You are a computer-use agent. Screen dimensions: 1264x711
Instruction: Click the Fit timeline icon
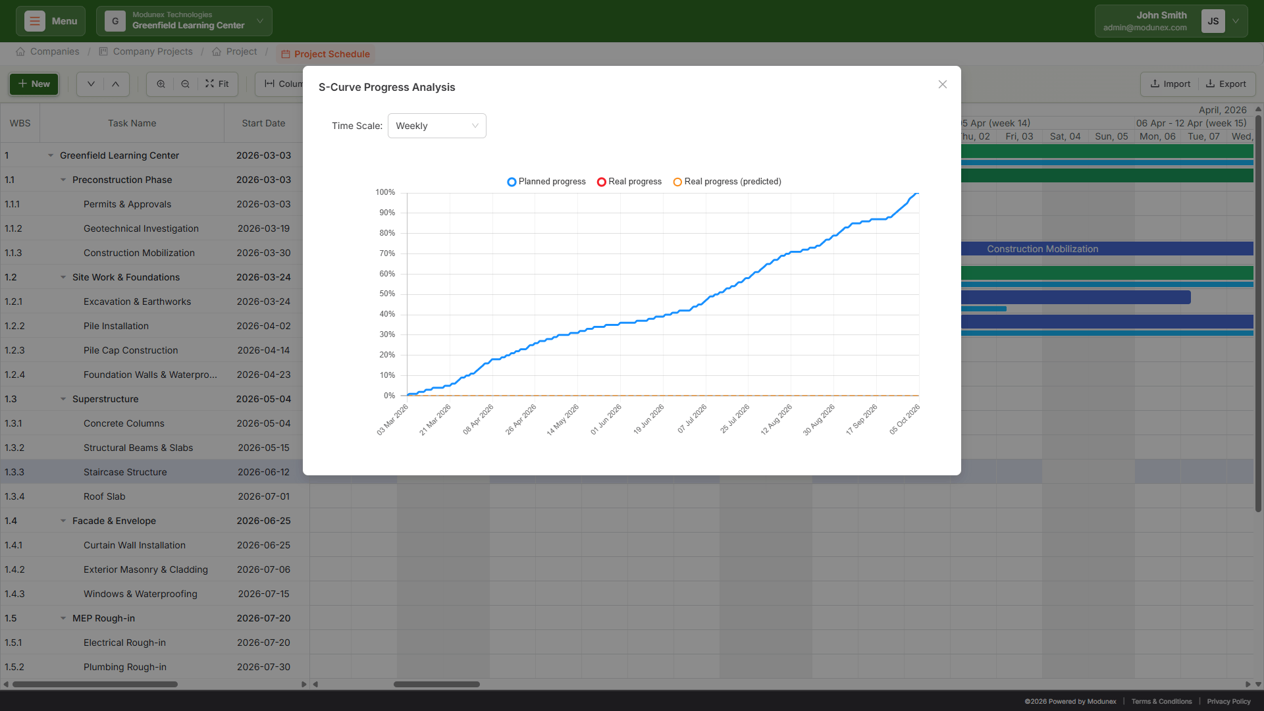[217, 84]
